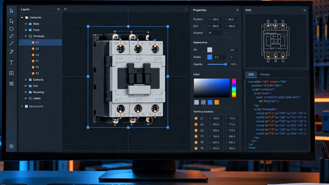Viewport: 329px width, 185px height.
Task: Open the Fill color swatch
Action: click(x=210, y=50)
